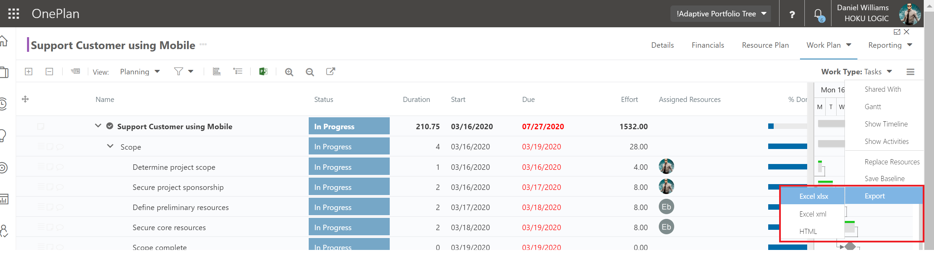
Task: Click the target sidebar icon
Action: [x=4, y=168]
